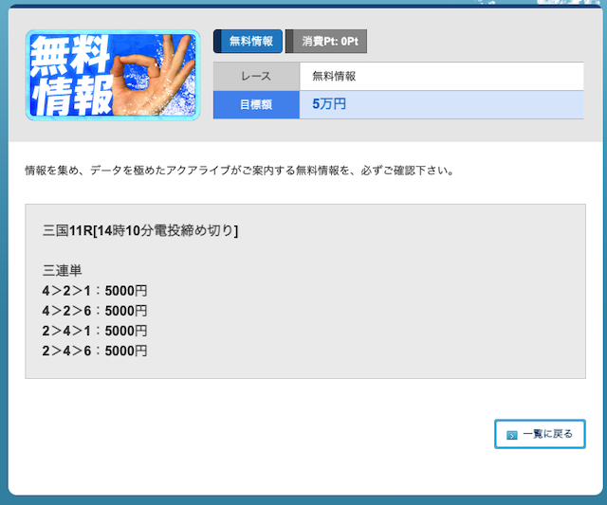
Task: Click the レース header cell
Action: pyautogui.click(x=256, y=76)
